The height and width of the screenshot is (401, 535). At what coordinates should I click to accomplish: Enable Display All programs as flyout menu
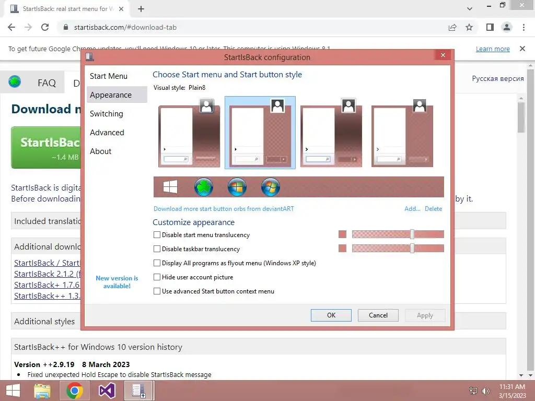[x=157, y=263]
